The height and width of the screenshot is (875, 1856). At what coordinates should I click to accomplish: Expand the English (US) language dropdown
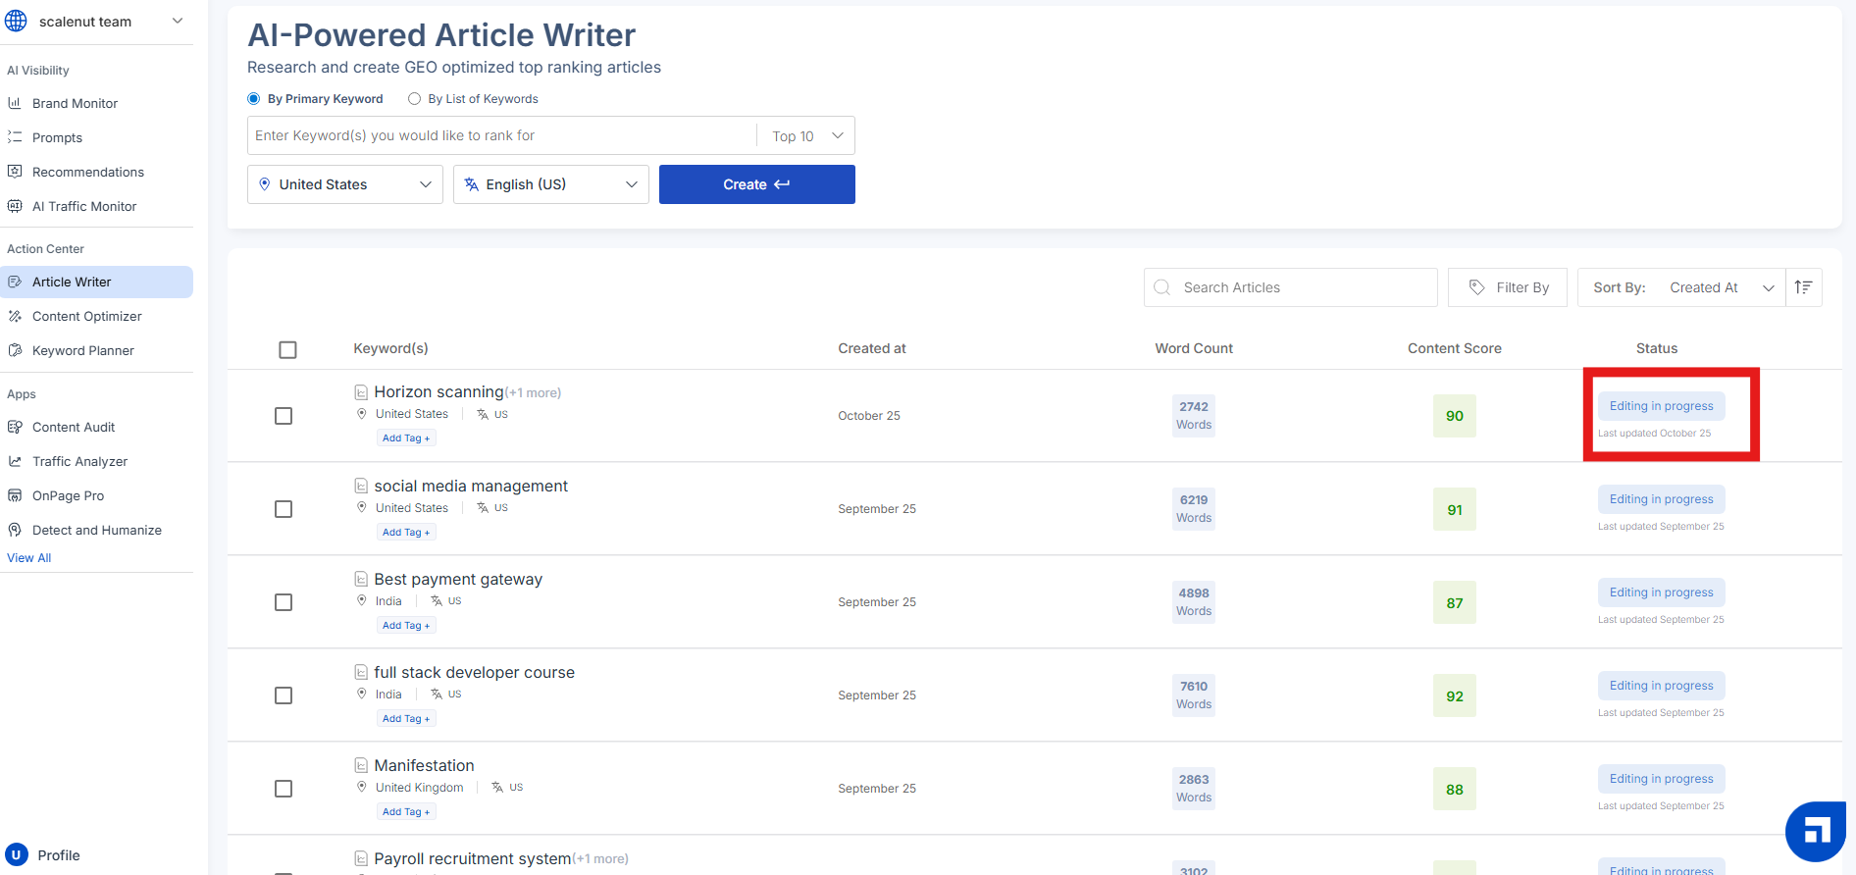pos(550,184)
